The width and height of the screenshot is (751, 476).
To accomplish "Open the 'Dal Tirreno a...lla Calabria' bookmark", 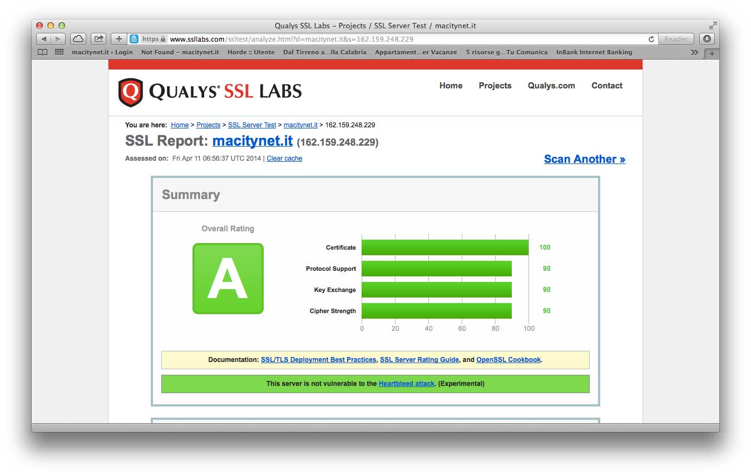I will 325,52.
